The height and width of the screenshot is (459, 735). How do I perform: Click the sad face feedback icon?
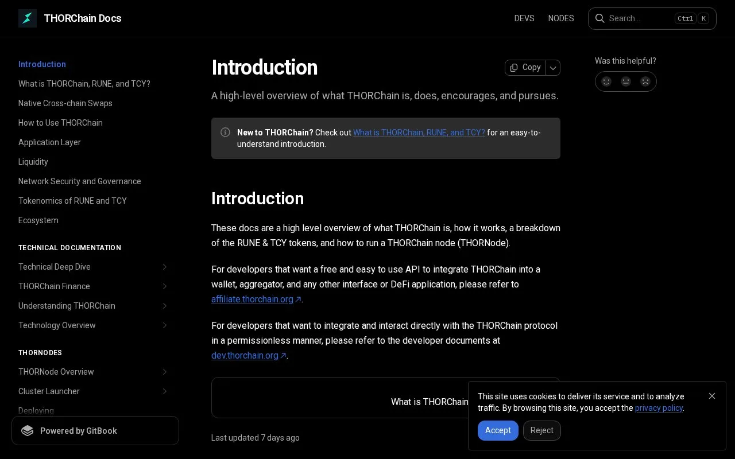click(645, 81)
